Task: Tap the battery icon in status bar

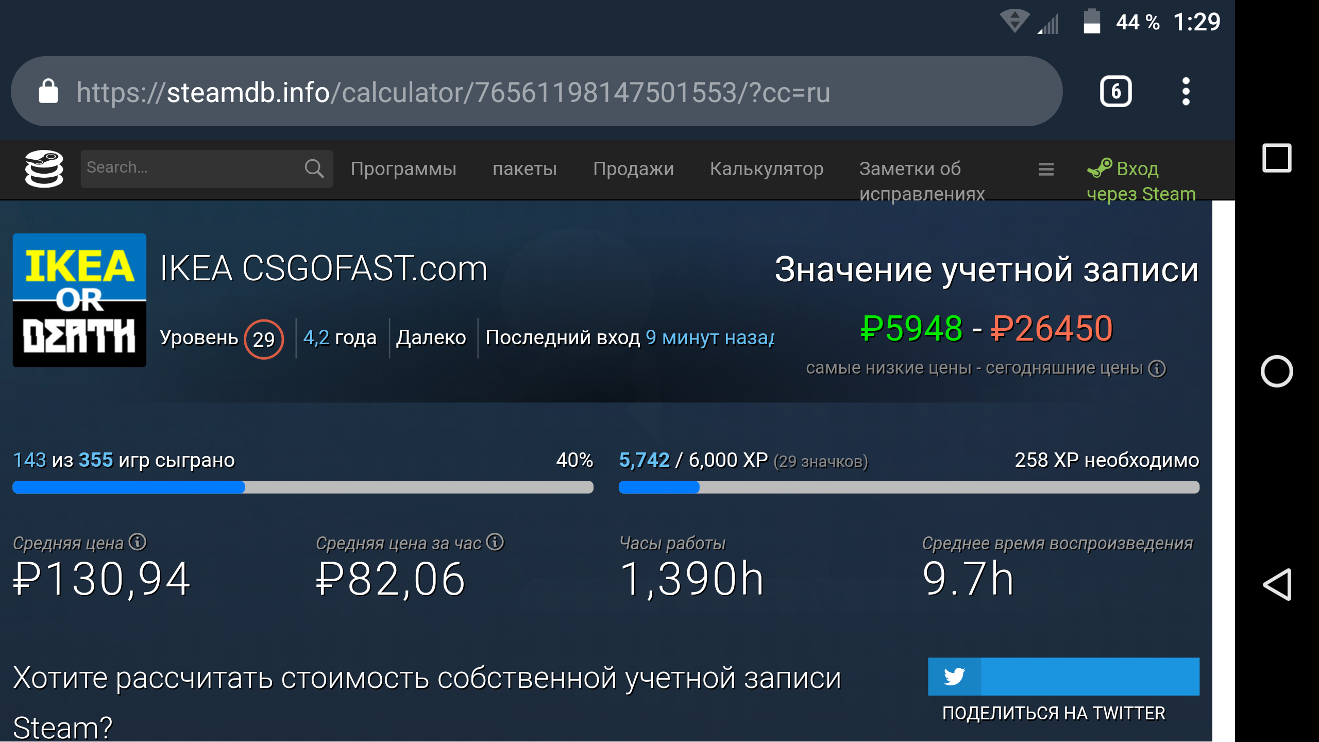Action: click(x=1091, y=22)
